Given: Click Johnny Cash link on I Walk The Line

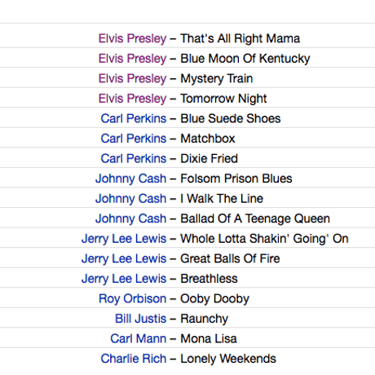Looking at the screenshot, I should [x=130, y=199].
